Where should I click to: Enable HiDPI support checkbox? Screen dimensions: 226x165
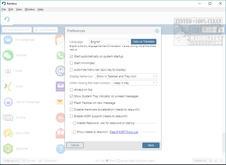tap(71, 116)
